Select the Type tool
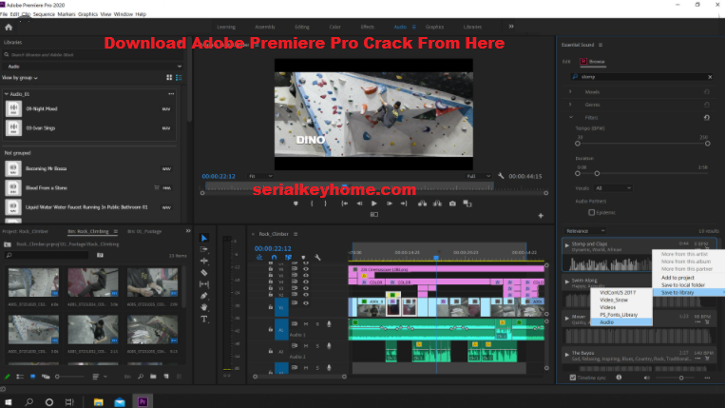This screenshot has height=408, width=725. (204, 319)
